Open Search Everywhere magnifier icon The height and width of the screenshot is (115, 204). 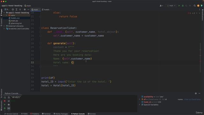(x=195, y=6)
